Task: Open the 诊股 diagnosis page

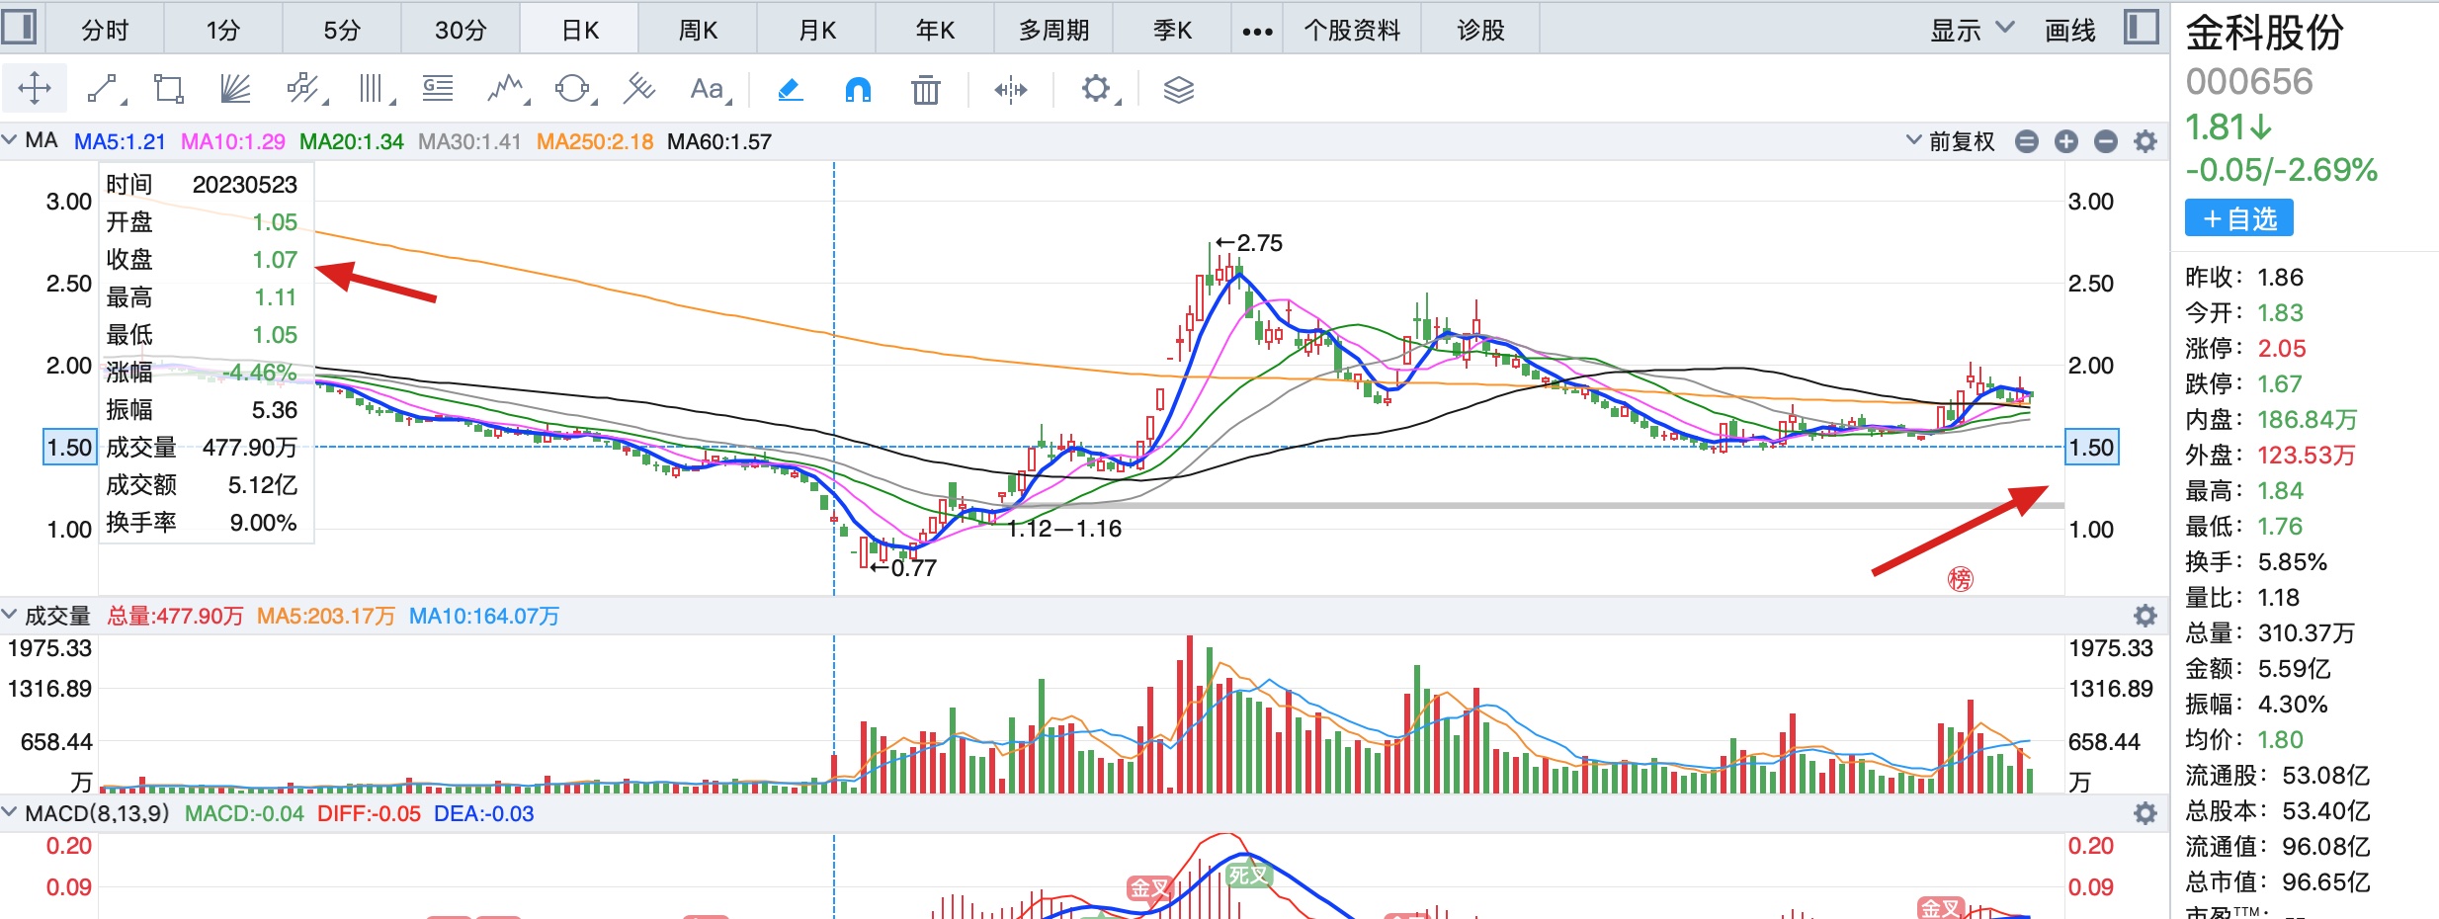Action: click(1480, 31)
